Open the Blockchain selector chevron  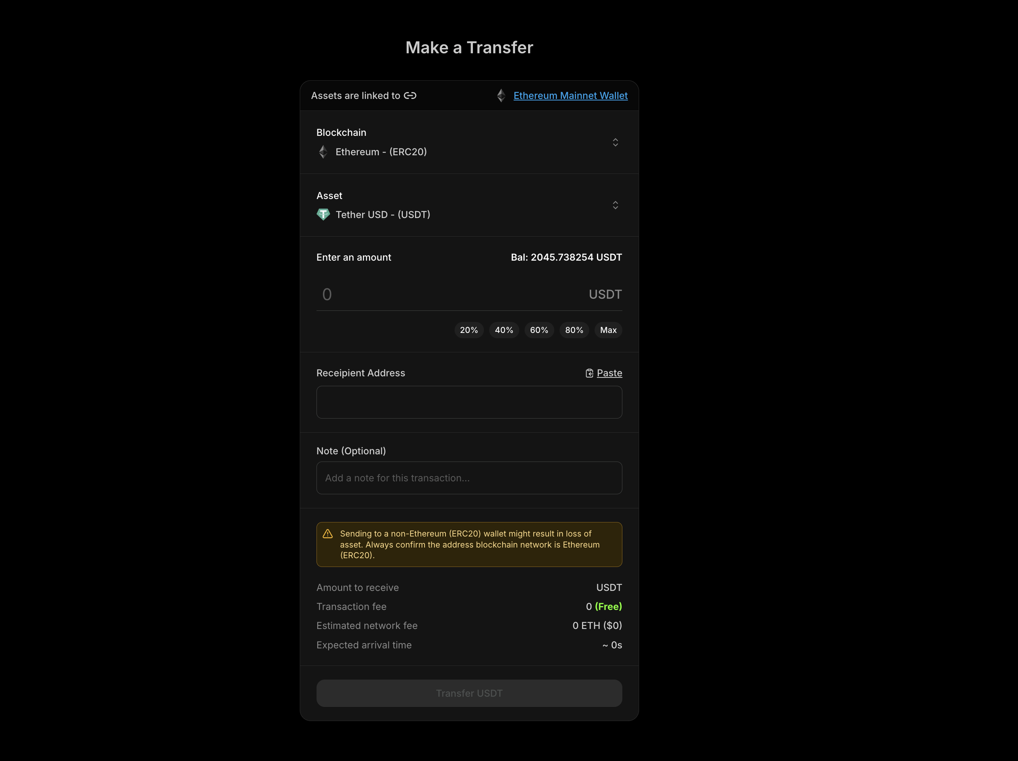click(615, 142)
